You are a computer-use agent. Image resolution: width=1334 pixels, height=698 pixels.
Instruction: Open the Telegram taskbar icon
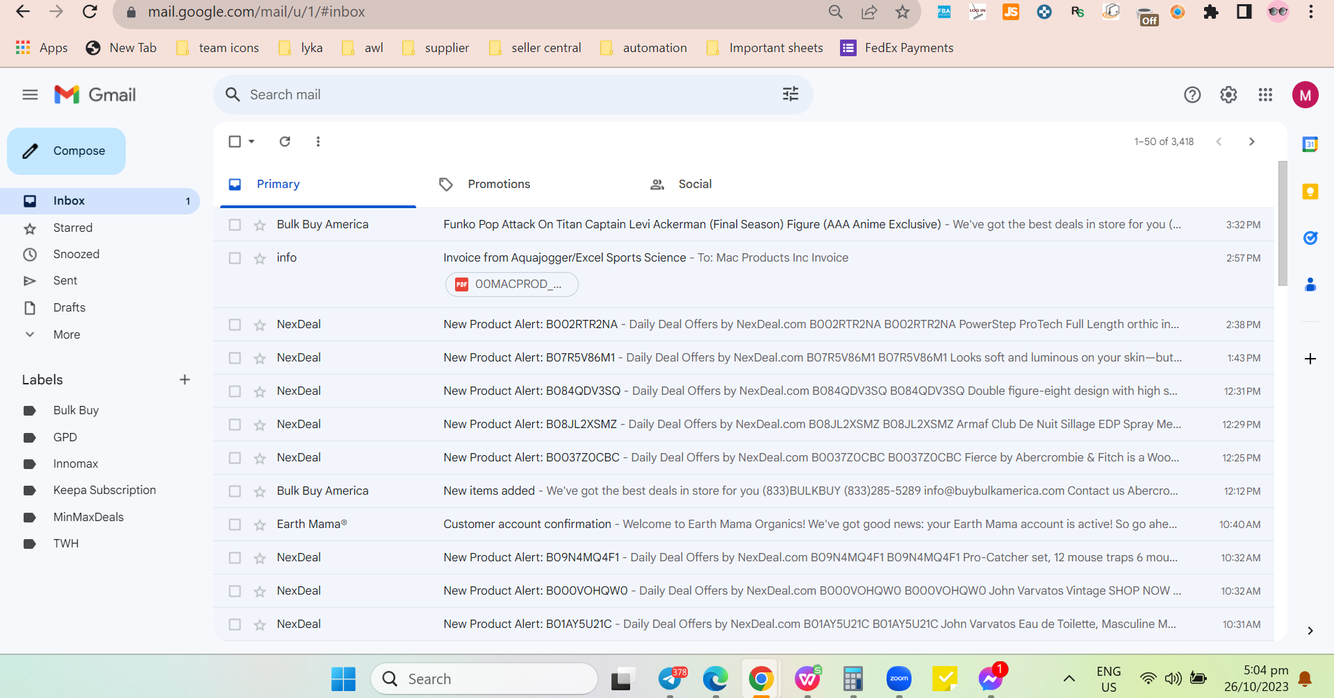point(672,679)
